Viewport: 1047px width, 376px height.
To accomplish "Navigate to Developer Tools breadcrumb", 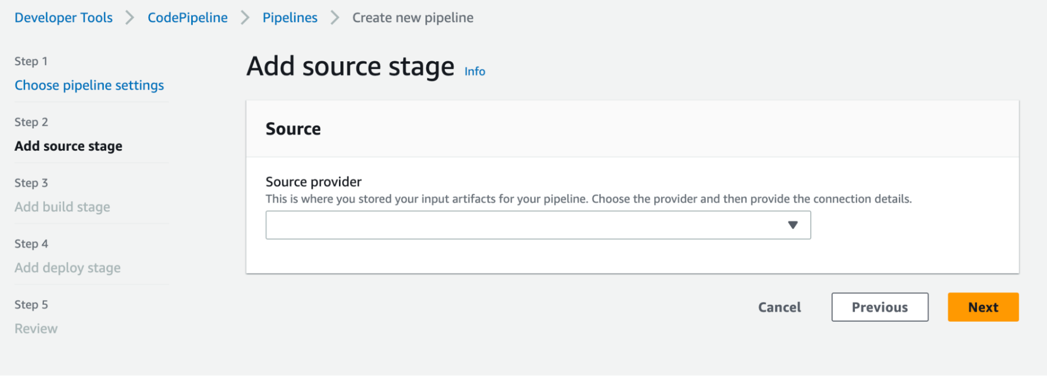I will (x=63, y=18).
